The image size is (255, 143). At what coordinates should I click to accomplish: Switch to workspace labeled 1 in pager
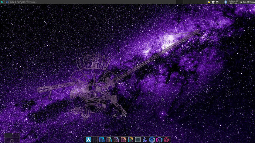coord(12,141)
